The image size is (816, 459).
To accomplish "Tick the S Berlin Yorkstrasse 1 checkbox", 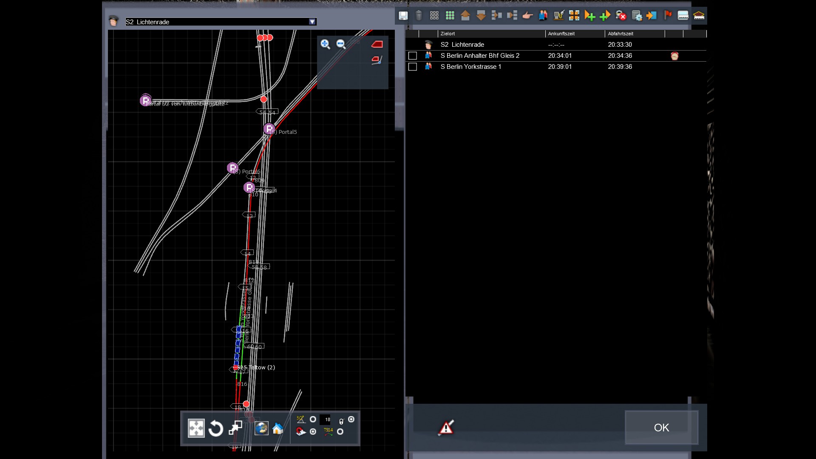I will (412, 67).
